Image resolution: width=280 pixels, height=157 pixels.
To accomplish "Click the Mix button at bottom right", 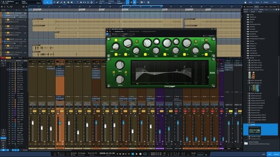I will coord(269,154).
